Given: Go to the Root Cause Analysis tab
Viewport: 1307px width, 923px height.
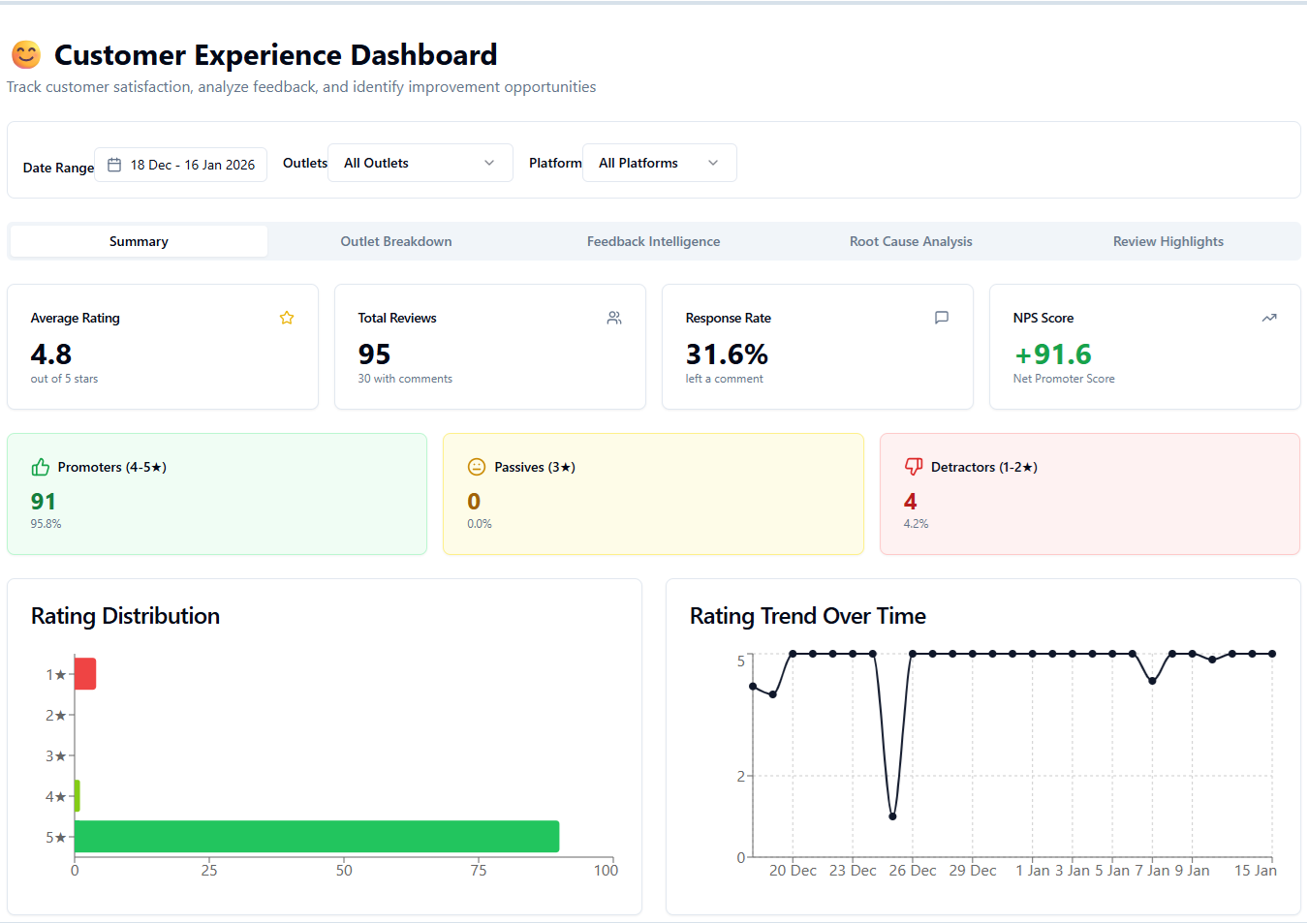Looking at the screenshot, I should click(x=911, y=241).
